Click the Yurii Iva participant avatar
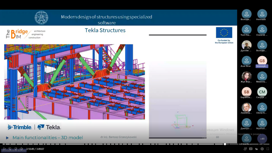The image size is (272, 153). point(246,29)
